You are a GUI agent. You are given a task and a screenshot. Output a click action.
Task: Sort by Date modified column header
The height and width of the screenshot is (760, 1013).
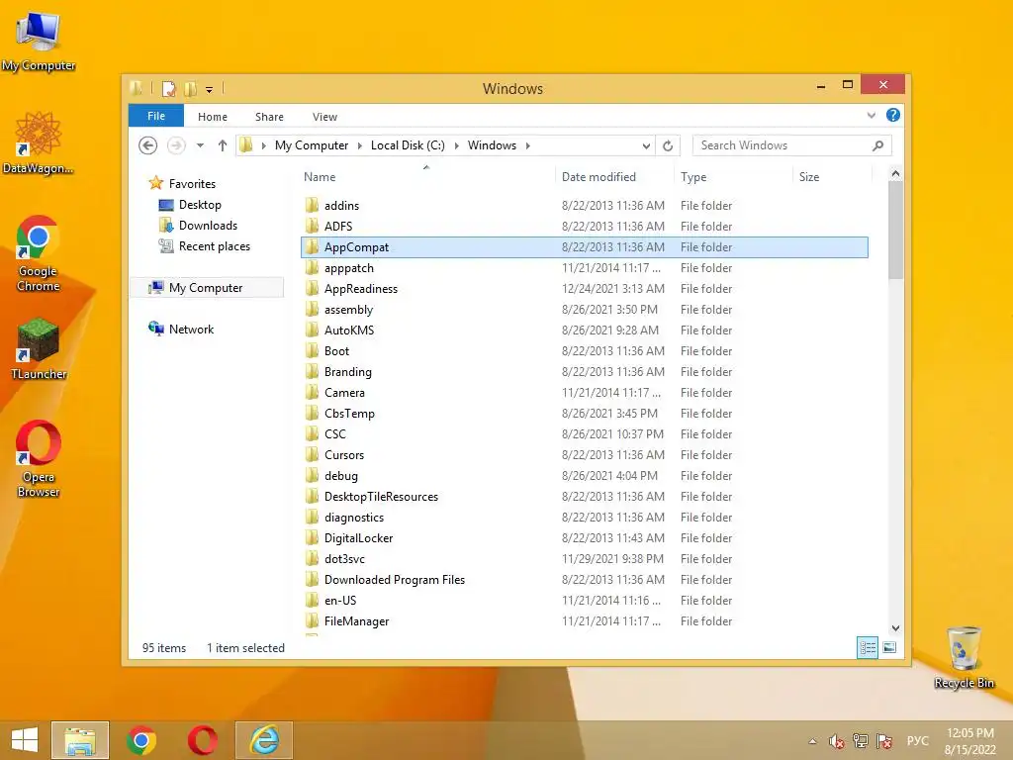(x=599, y=177)
